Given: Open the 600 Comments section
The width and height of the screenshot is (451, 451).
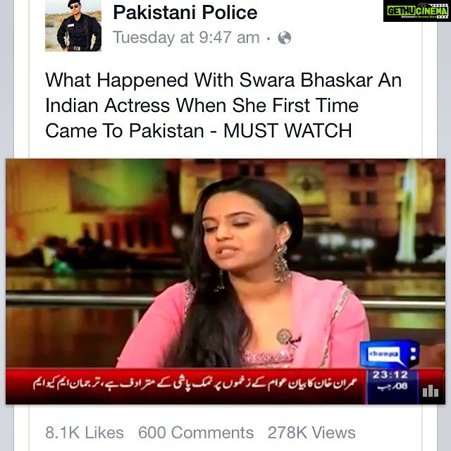Looking at the screenshot, I should [x=196, y=433].
